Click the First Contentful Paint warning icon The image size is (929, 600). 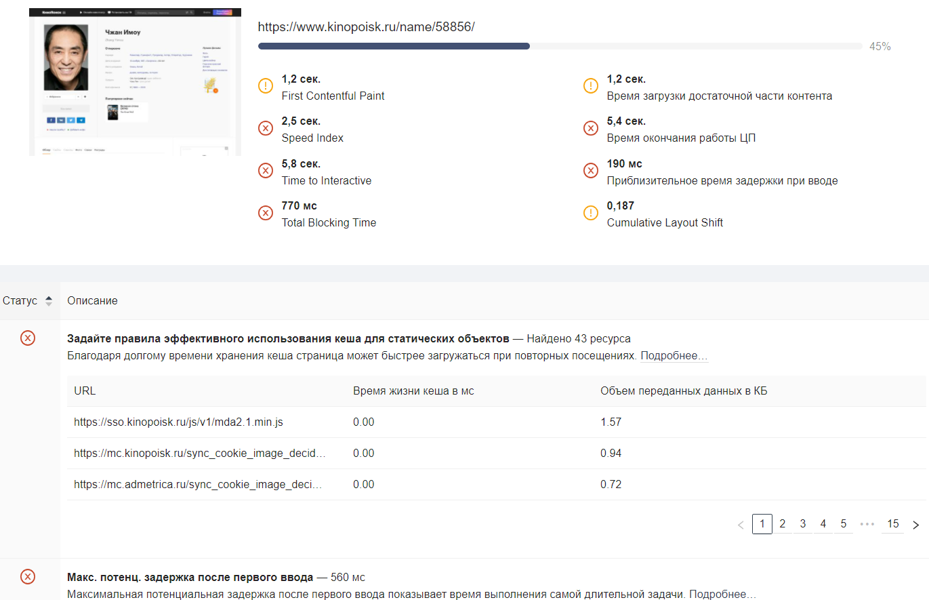tap(266, 86)
